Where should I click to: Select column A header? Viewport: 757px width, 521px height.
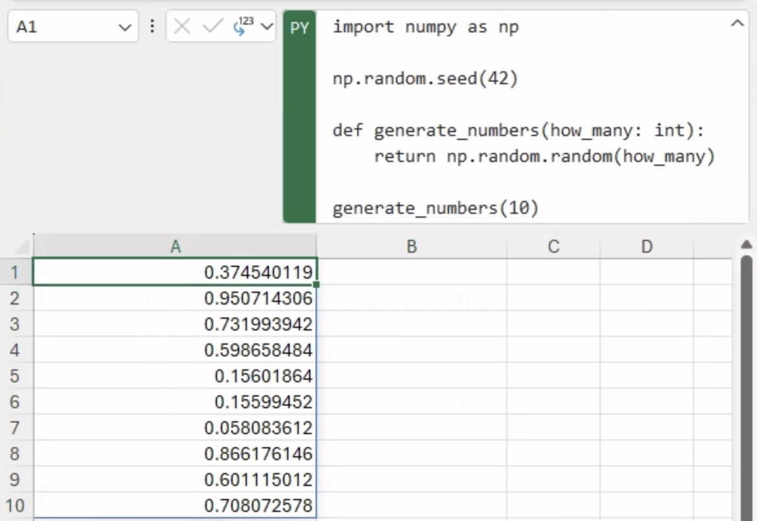(175, 246)
